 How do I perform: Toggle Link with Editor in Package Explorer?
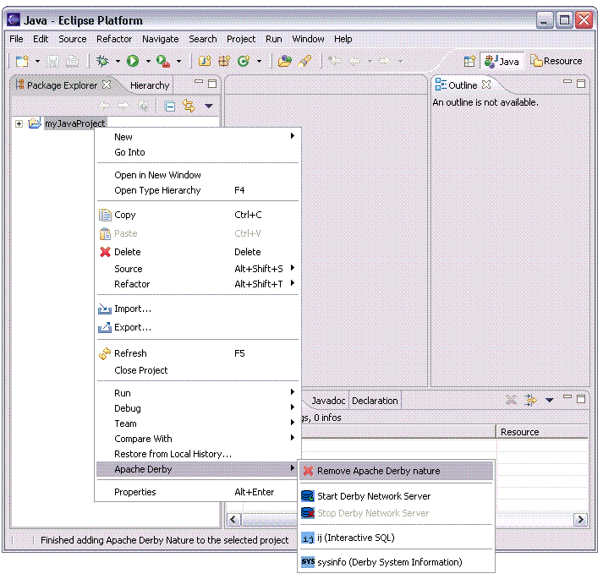189,106
